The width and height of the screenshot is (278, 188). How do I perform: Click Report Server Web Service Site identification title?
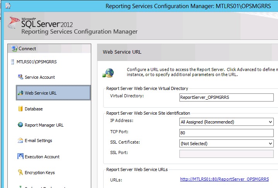[x=148, y=113]
